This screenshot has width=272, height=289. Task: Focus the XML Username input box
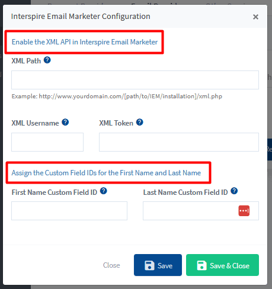[x=47, y=142]
